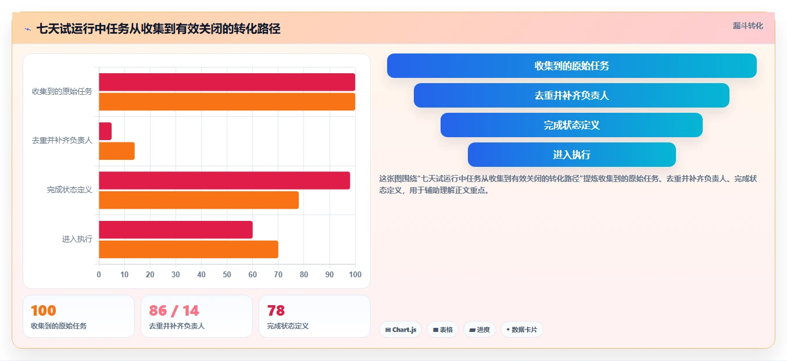Viewport: 787px width, 361px height.
Task: Click the 七天试运行 header title text
Action: 158,29
